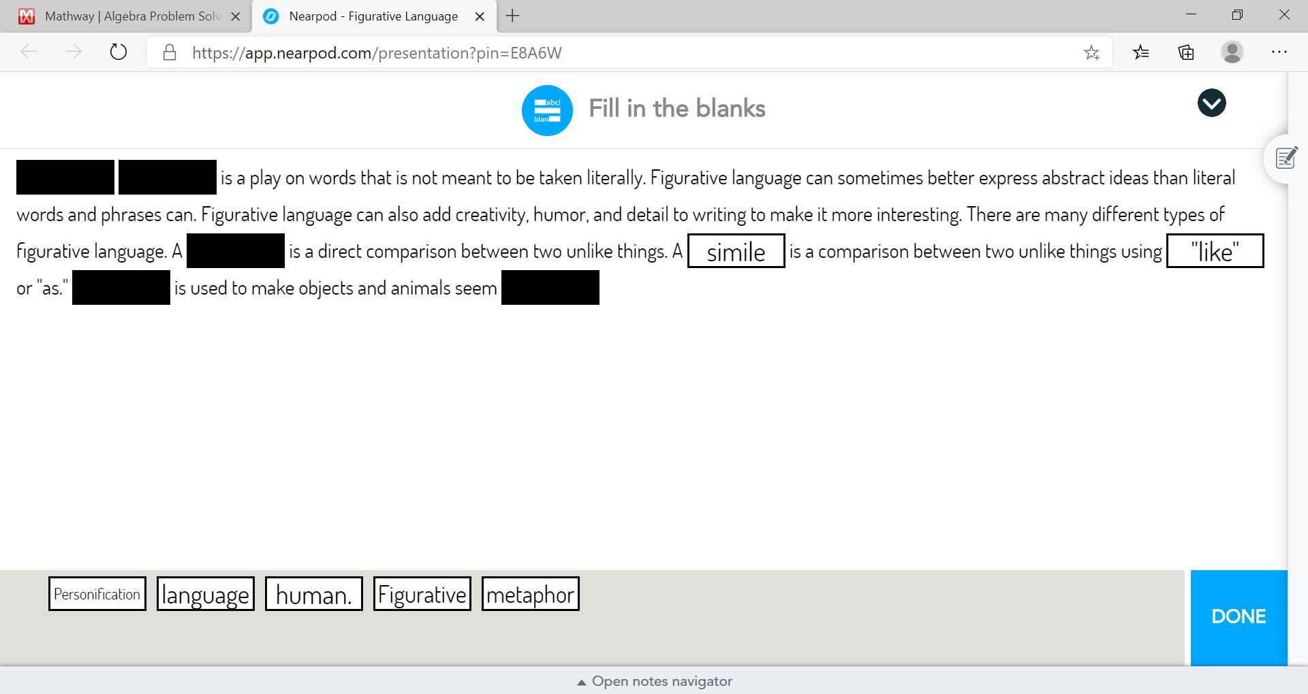Open a new browser tab
Image resolution: width=1308 pixels, height=694 pixels.
tap(512, 16)
